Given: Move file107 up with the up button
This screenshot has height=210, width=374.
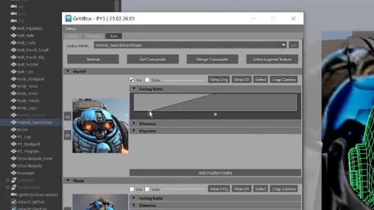Looking at the screenshot, I should click(x=68, y=117).
